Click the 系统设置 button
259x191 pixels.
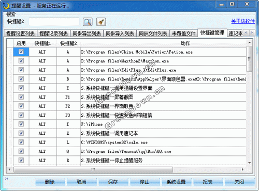click(176, 182)
